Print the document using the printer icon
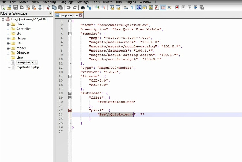 (x=40, y=7)
